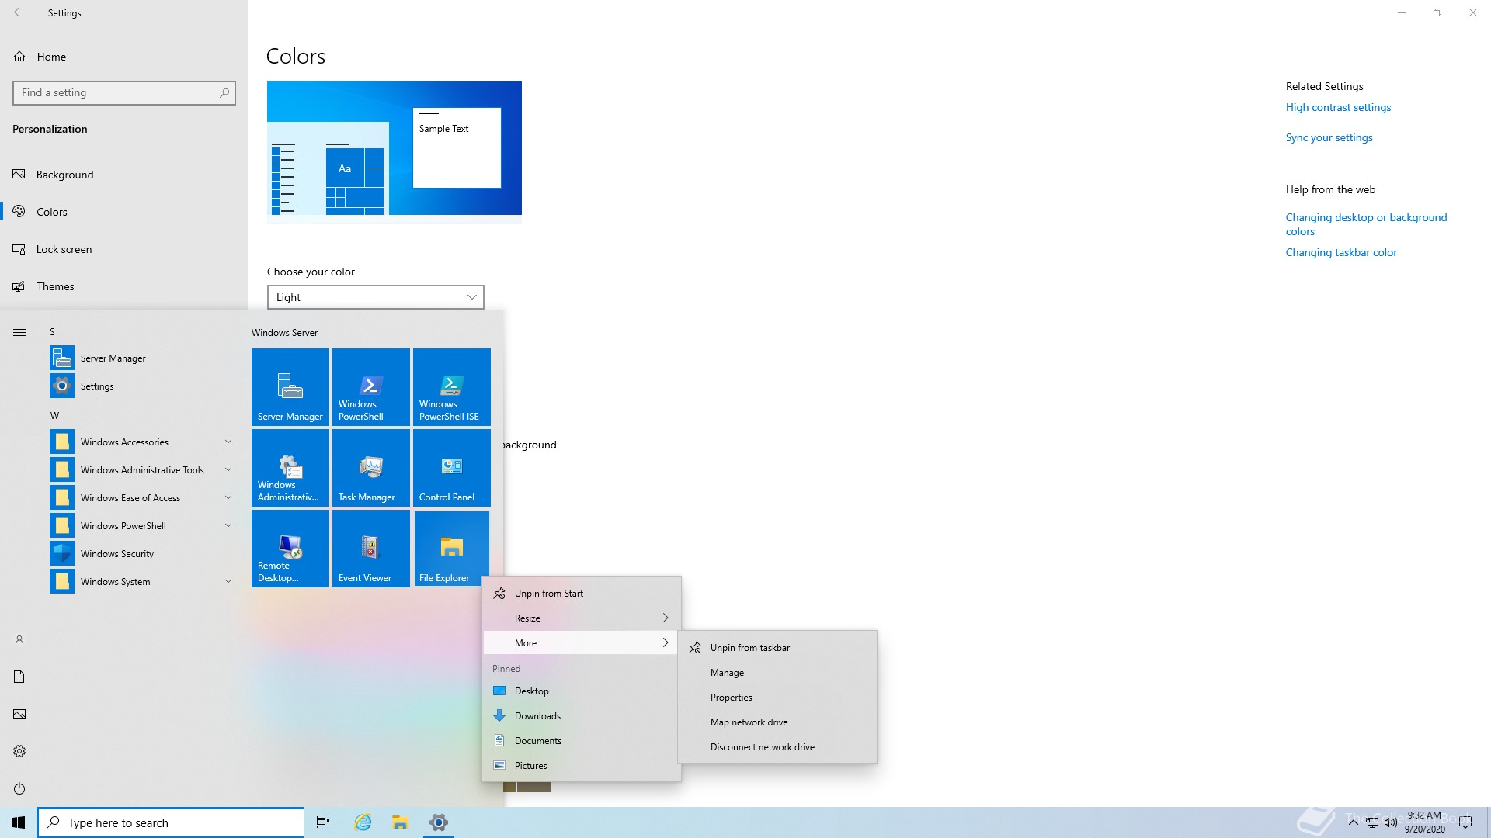Click Properties in the submenu

(777, 698)
